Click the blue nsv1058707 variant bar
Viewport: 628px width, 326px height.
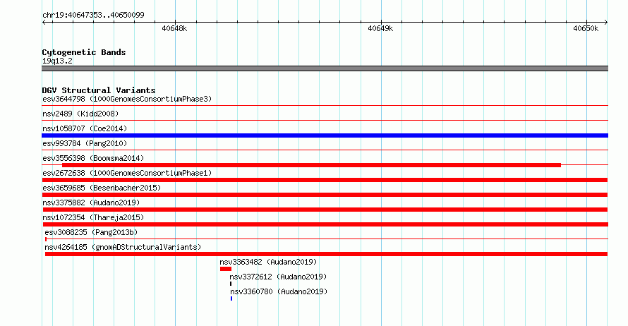325,135
